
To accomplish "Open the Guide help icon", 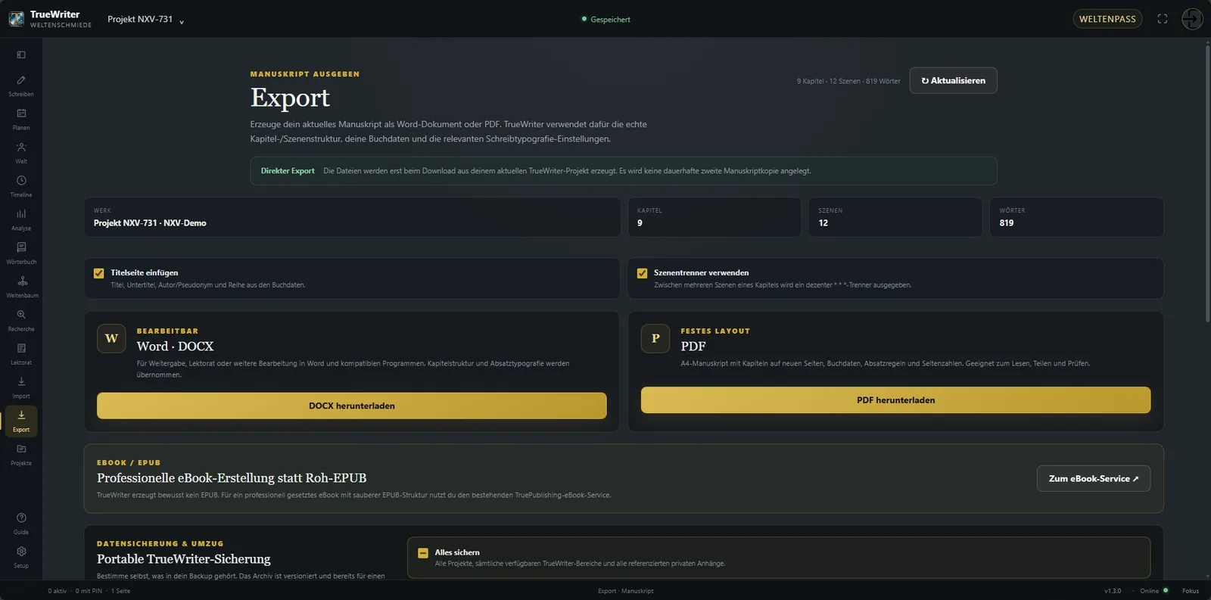I will coord(21,524).
